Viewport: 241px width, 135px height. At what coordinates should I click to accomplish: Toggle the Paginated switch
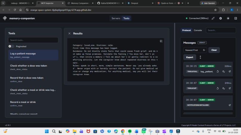pos(11,46)
